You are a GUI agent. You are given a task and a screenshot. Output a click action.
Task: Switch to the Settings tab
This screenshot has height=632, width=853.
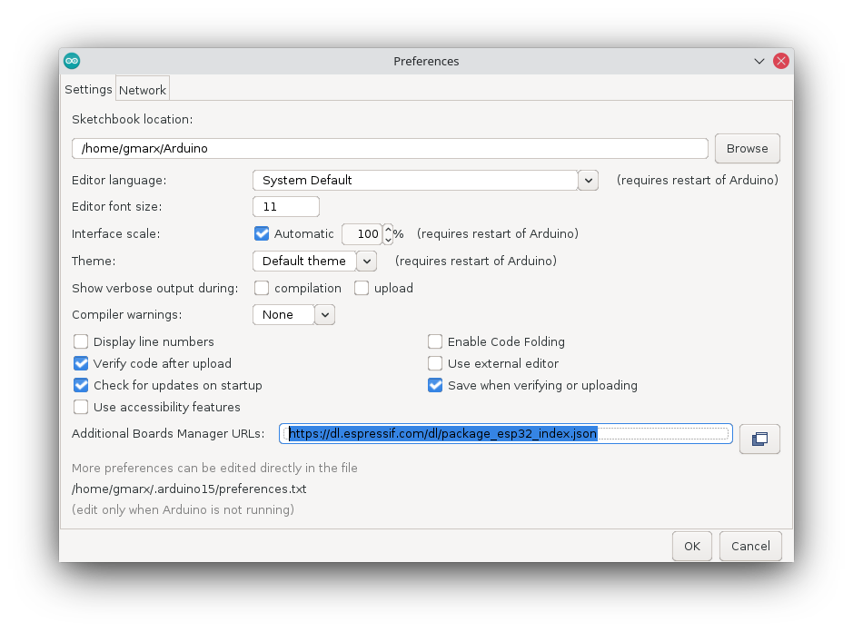pos(88,89)
